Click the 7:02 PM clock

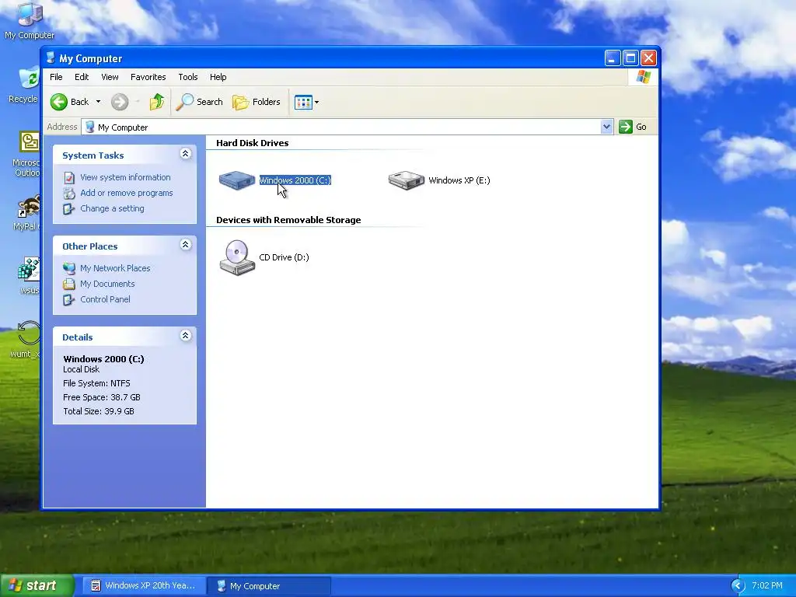[x=767, y=586]
